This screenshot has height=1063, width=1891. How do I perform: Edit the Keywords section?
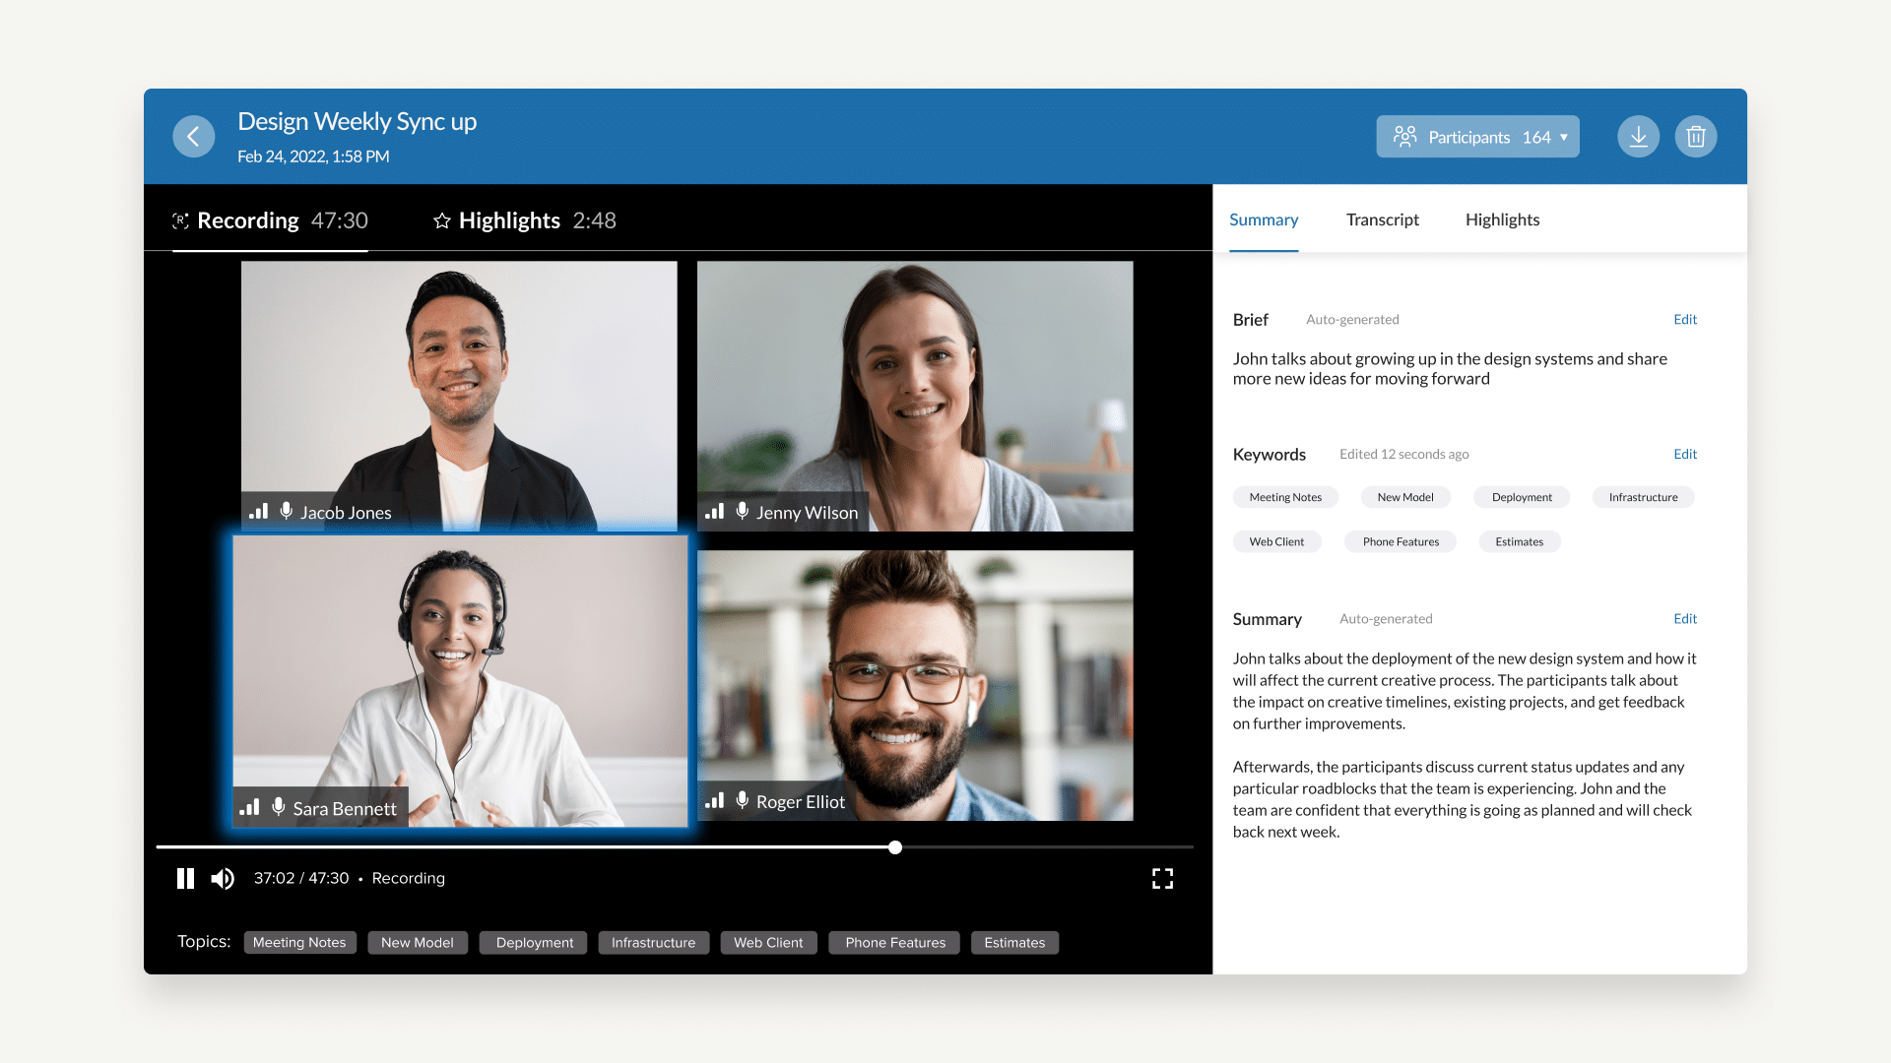[x=1684, y=453]
